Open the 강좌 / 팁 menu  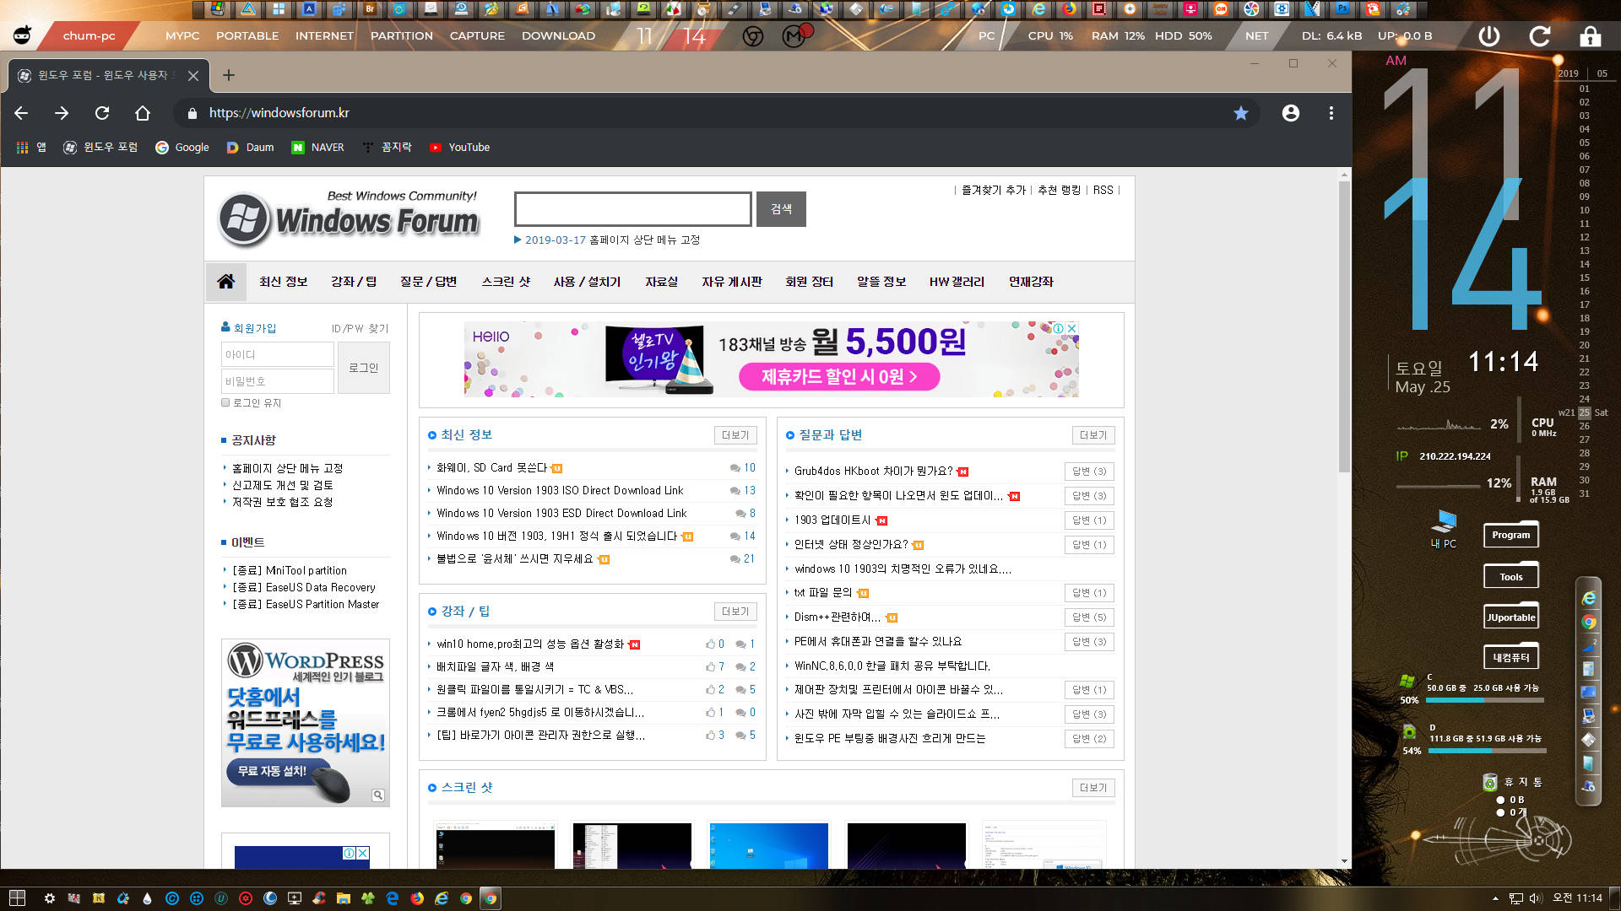click(354, 282)
